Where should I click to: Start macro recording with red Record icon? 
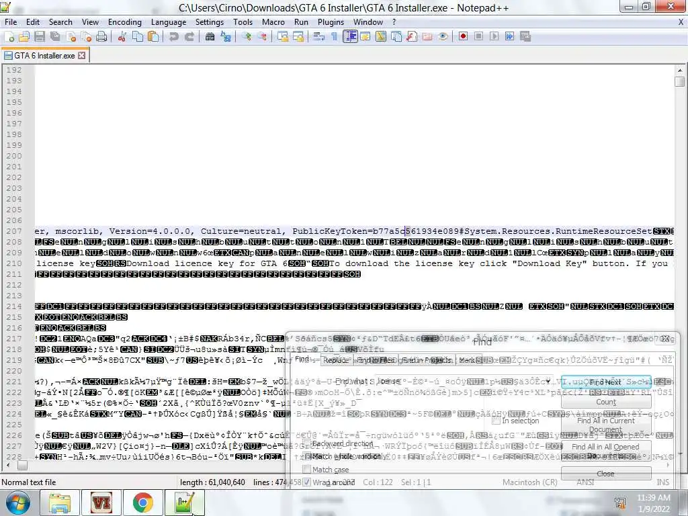(x=463, y=36)
